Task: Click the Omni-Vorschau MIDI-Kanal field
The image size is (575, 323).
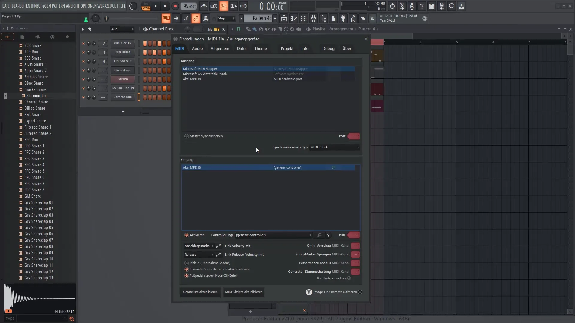Action: tap(355, 246)
